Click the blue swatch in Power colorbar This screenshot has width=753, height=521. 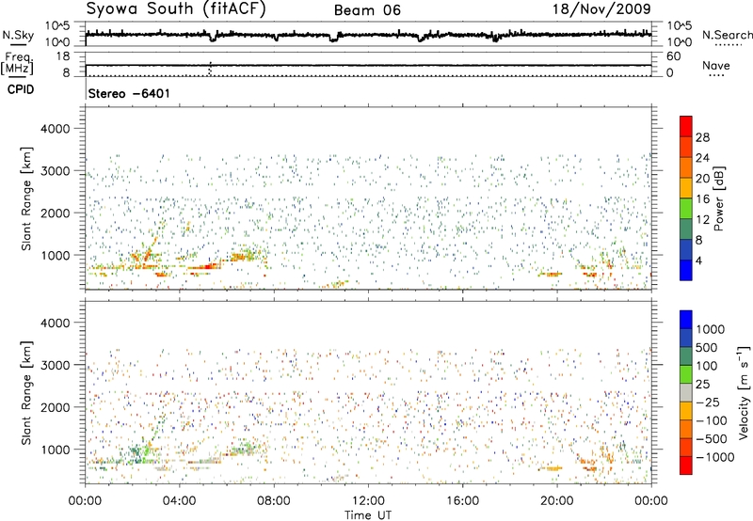(686, 270)
